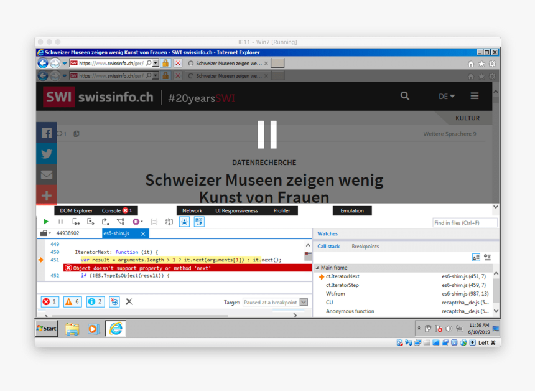Click the IE Back button in top toolbar
535x391 pixels.
[43, 63]
